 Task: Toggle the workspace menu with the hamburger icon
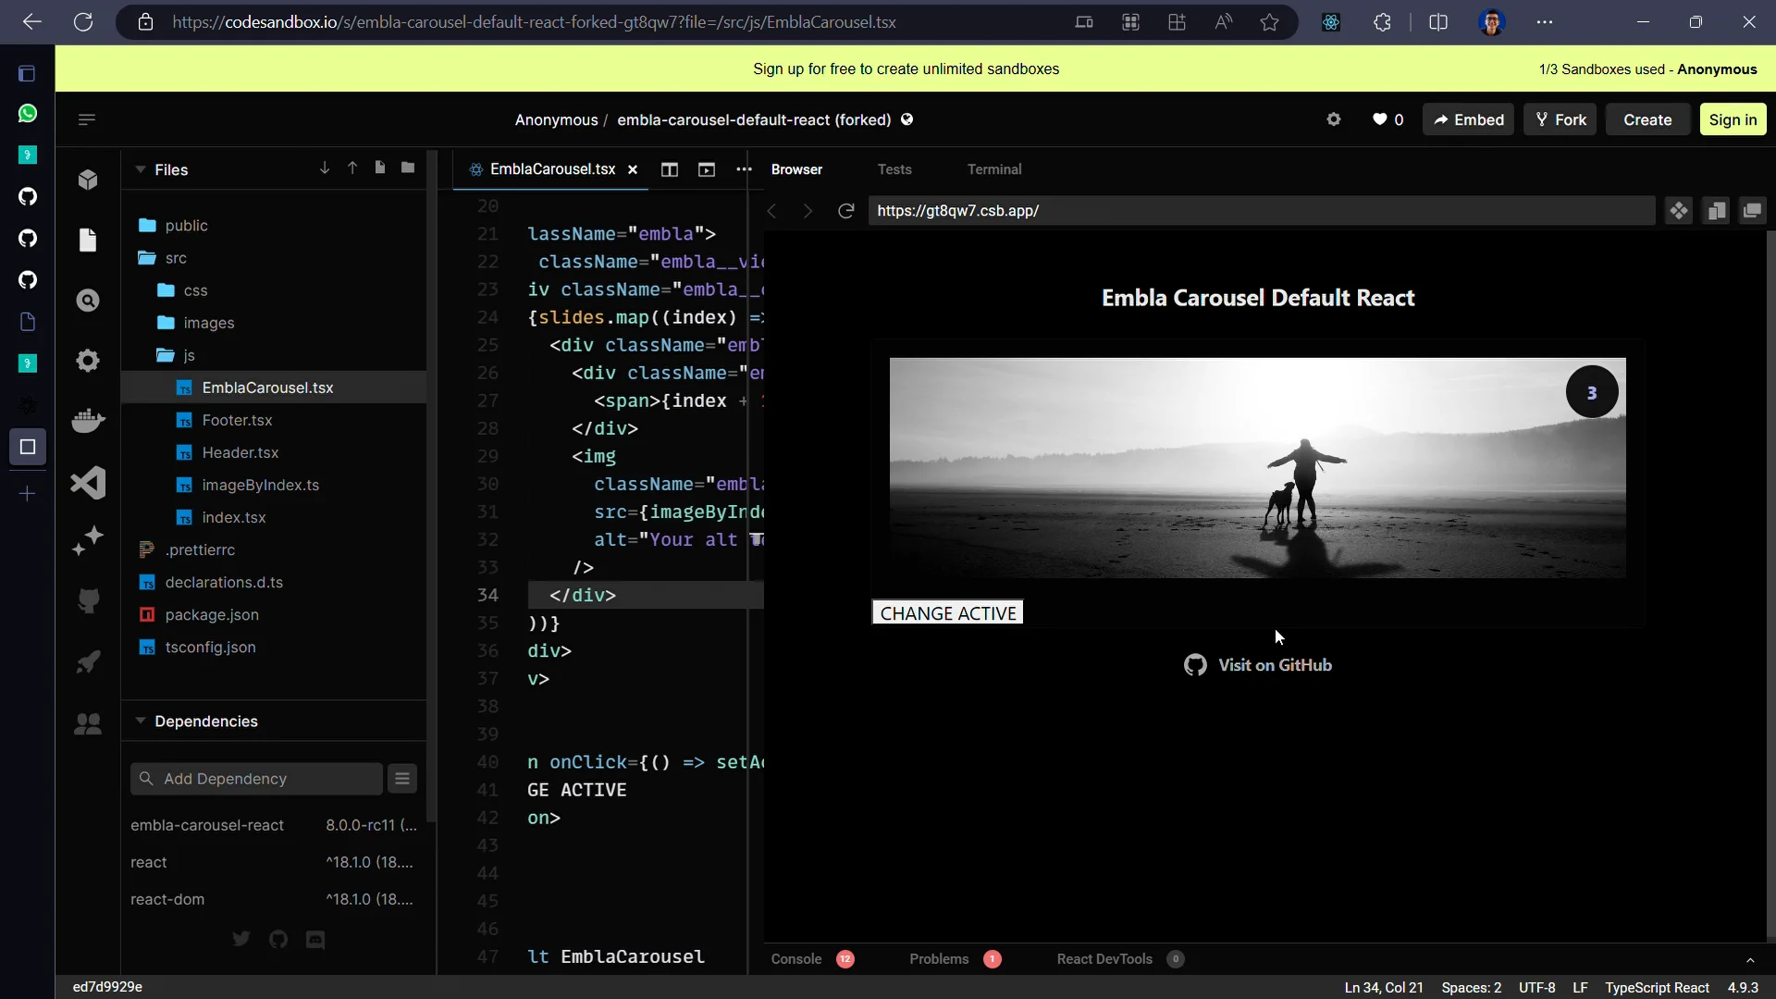[87, 119]
